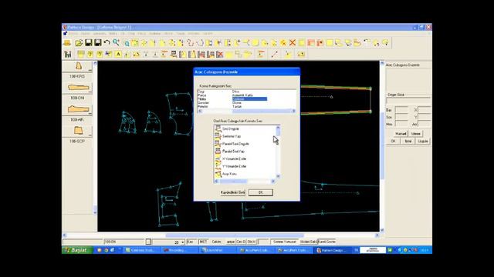Click the category list right scroll arrow

[x=293, y=111]
